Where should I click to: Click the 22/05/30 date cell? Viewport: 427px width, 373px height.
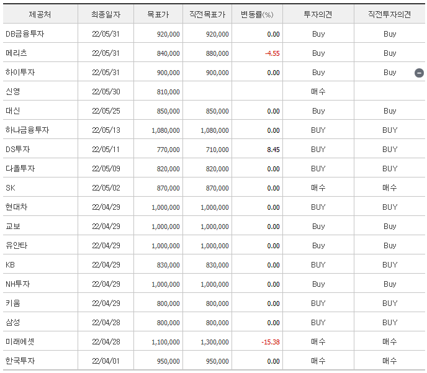point(106,92)
